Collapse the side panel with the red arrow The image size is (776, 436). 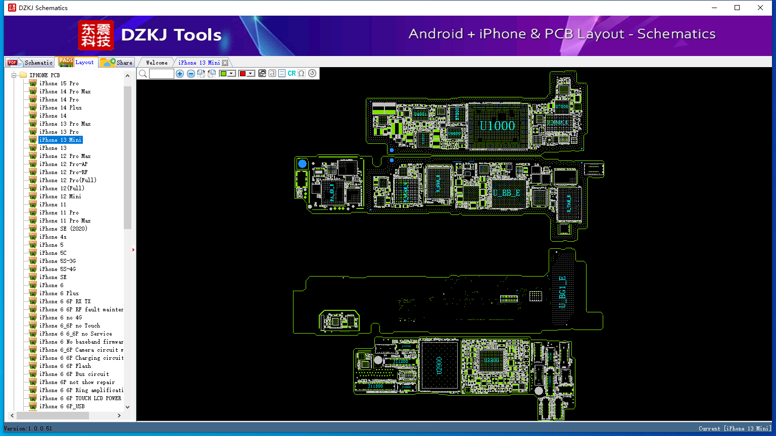coord(133,250)
